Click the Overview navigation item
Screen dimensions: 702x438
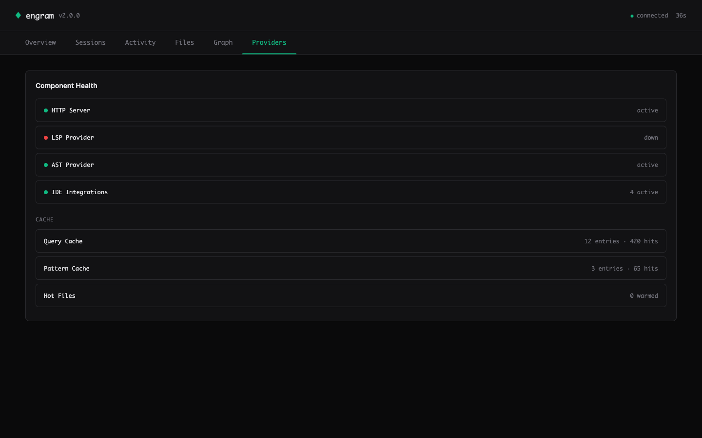40,42
